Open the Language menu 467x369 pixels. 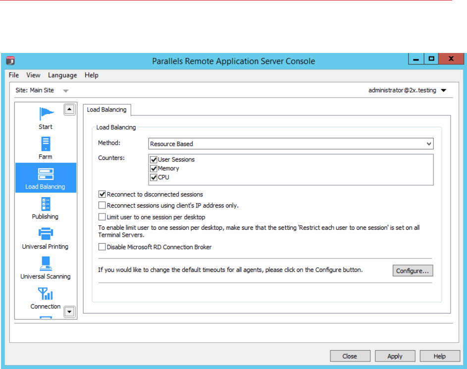coord(62,75)
